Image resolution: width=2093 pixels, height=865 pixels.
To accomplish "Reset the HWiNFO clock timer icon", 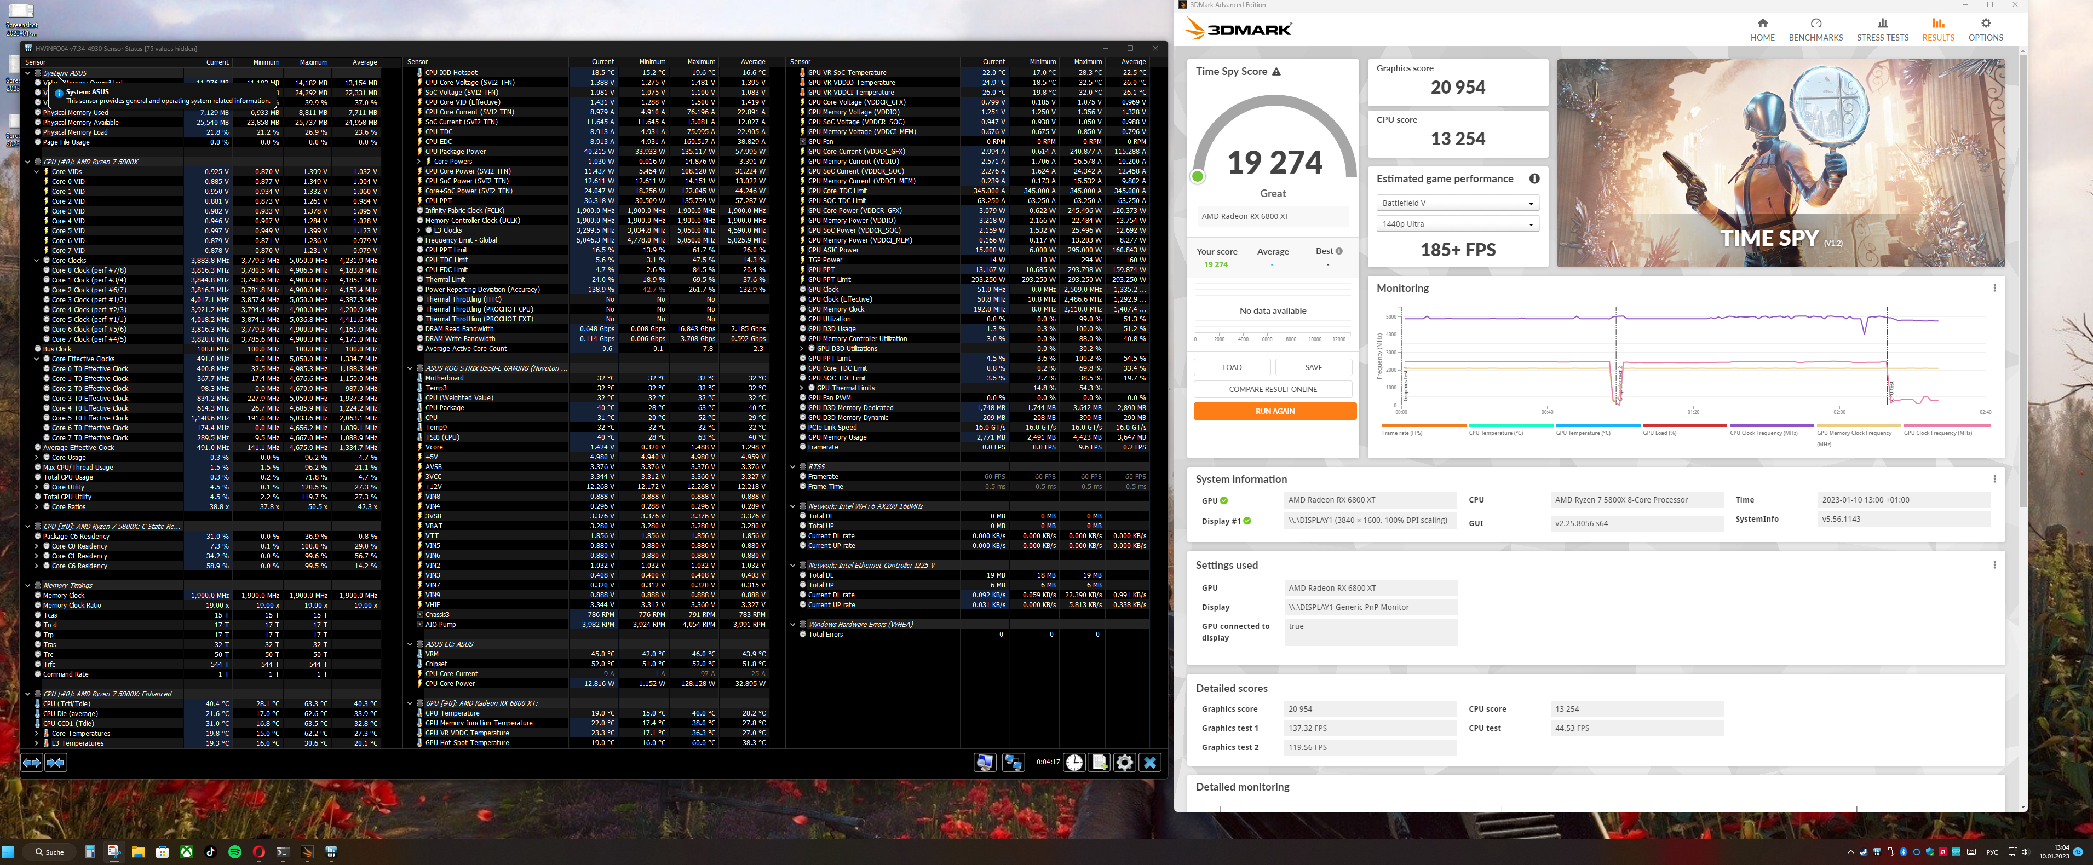I will [x=1074, y=763].
